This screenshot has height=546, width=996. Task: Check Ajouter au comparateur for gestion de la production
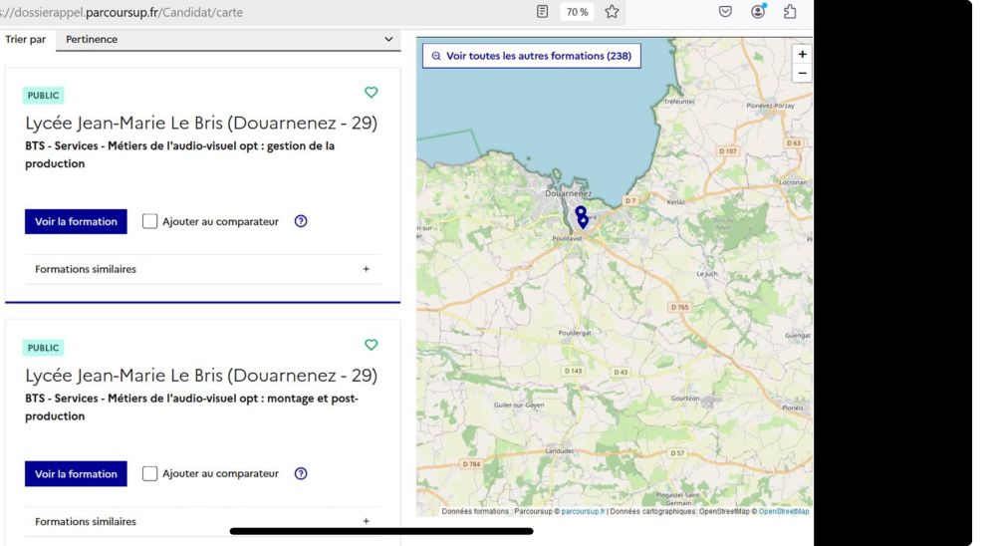(x=149, y=221)
